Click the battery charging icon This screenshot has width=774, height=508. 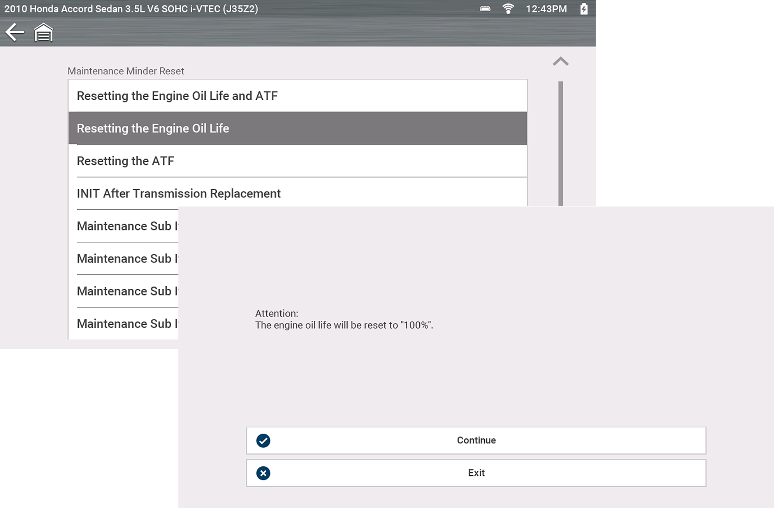(584, 9)
